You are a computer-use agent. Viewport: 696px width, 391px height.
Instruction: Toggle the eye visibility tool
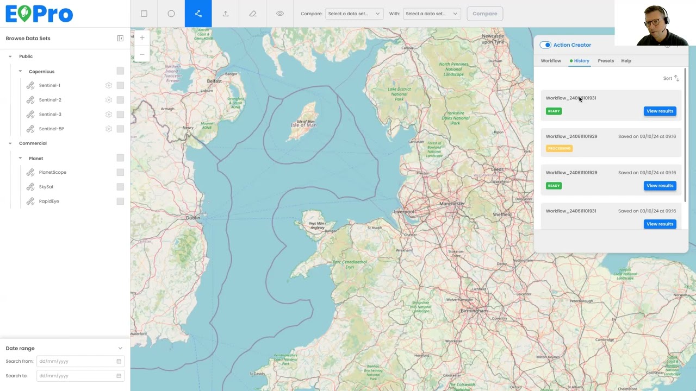tap(280, 14)
